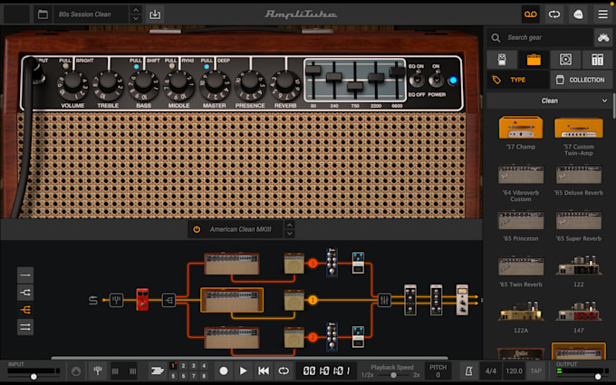616x385 pixels.
Task: Click the Custom Shop icon beside search
Action: point(603,38)
